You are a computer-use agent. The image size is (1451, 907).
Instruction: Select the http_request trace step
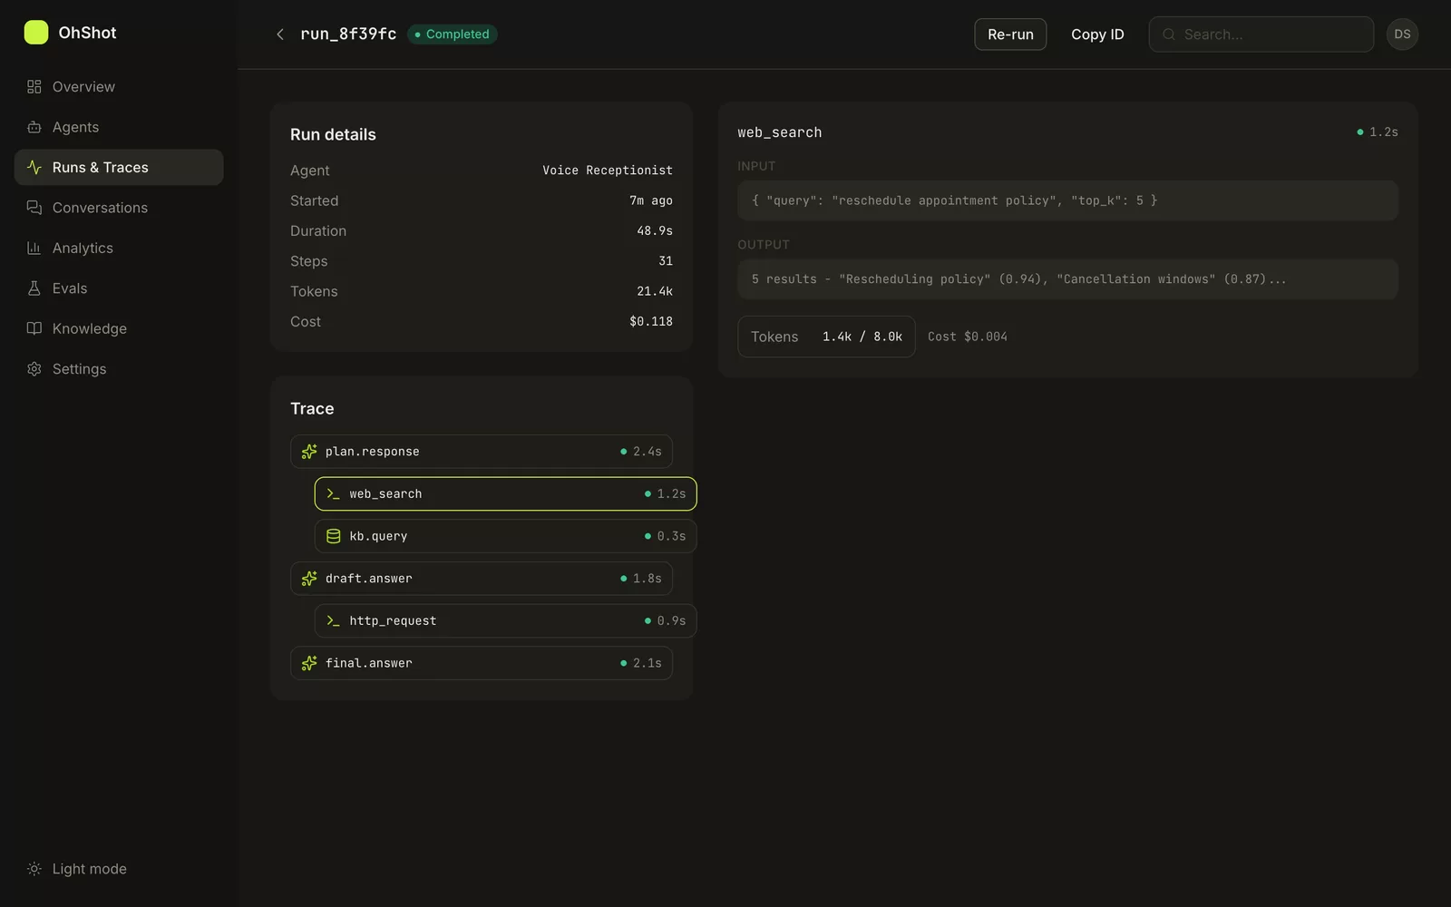tap(505, 621)
